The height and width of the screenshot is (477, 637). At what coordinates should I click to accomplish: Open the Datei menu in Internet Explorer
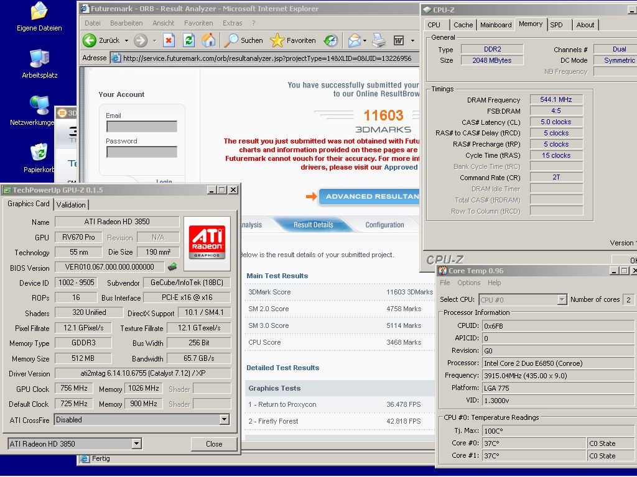coord(93,23)
